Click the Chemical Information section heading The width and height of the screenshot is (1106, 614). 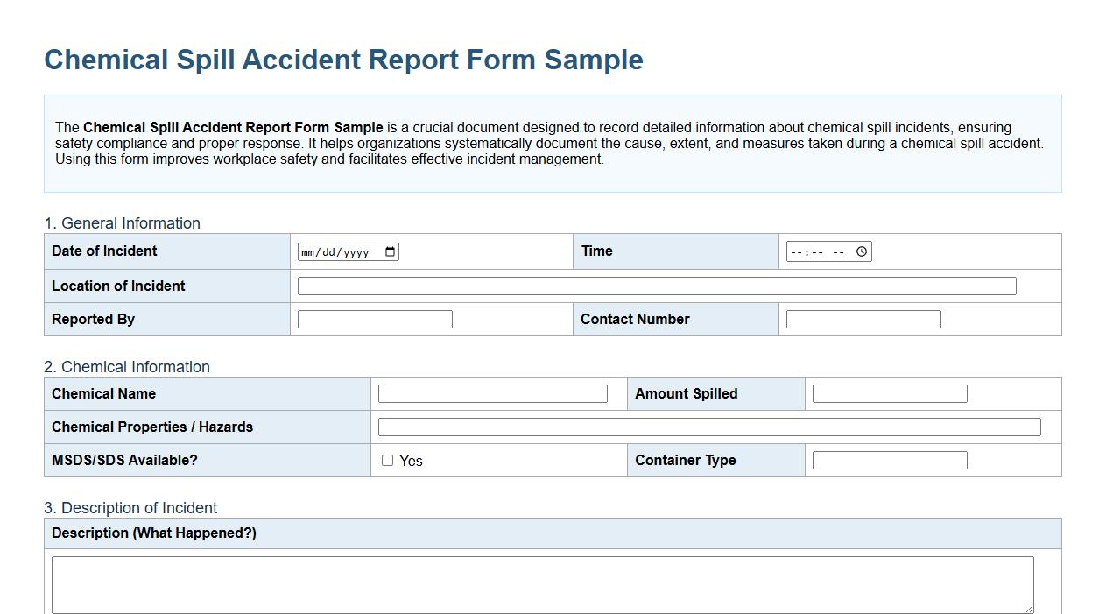(127, 367)
